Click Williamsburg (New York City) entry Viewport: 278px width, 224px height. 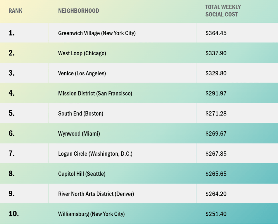point(91,214)
